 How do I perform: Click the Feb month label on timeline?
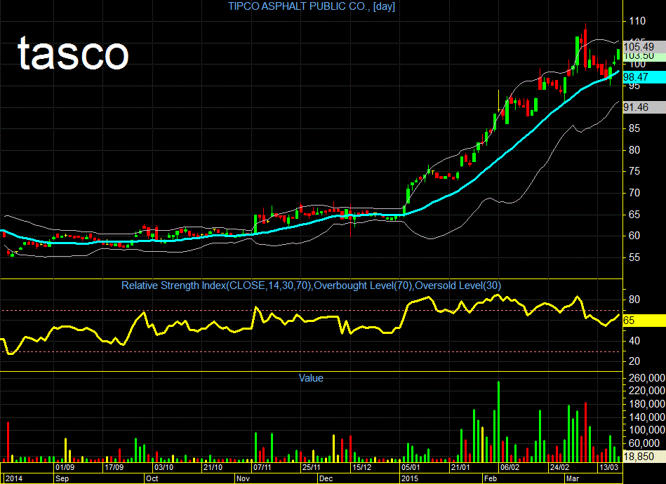point(491,478)
